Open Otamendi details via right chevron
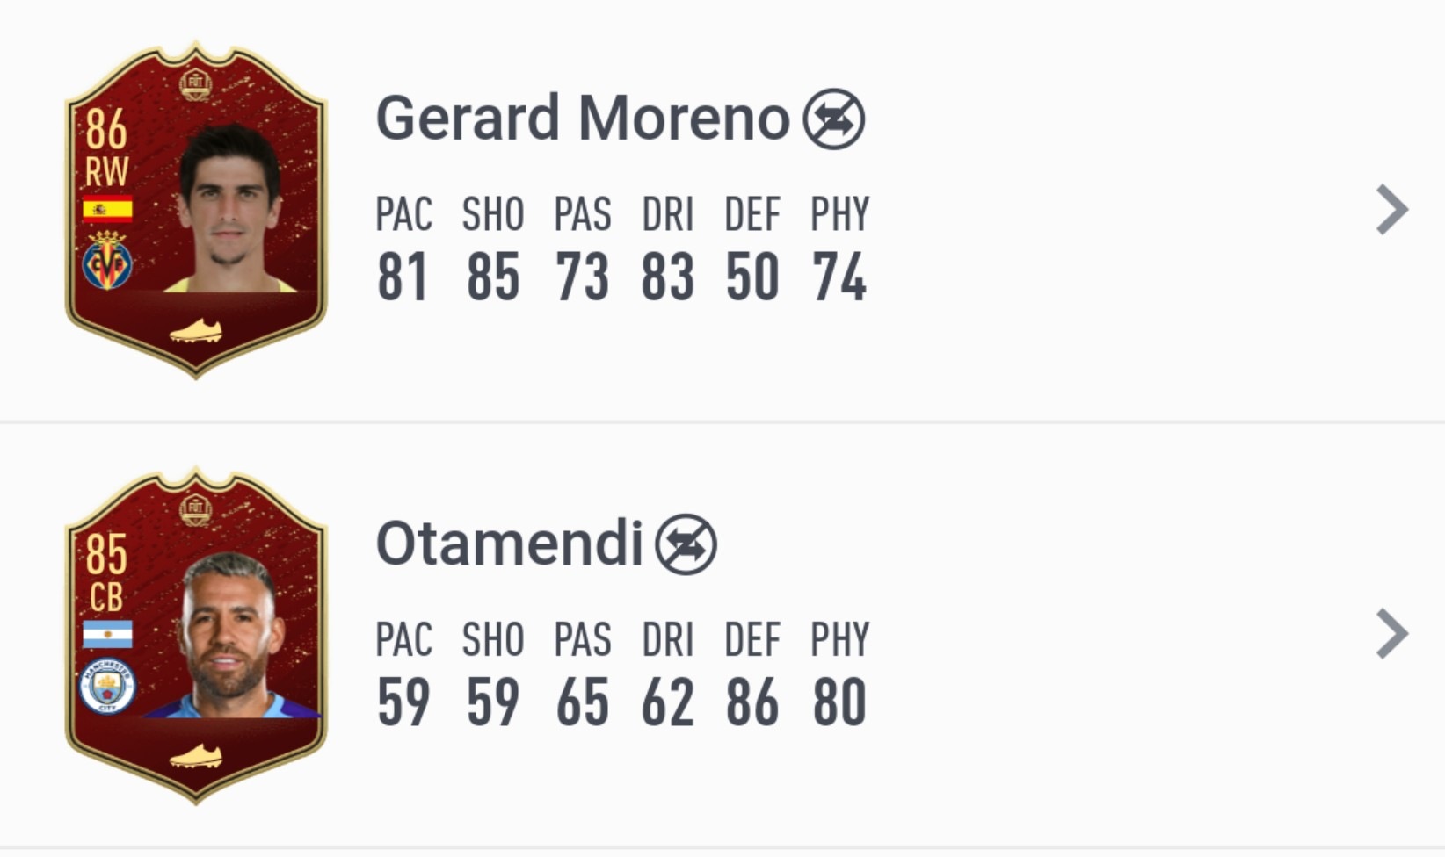 pyautogui.click(x=1392, y=634)
